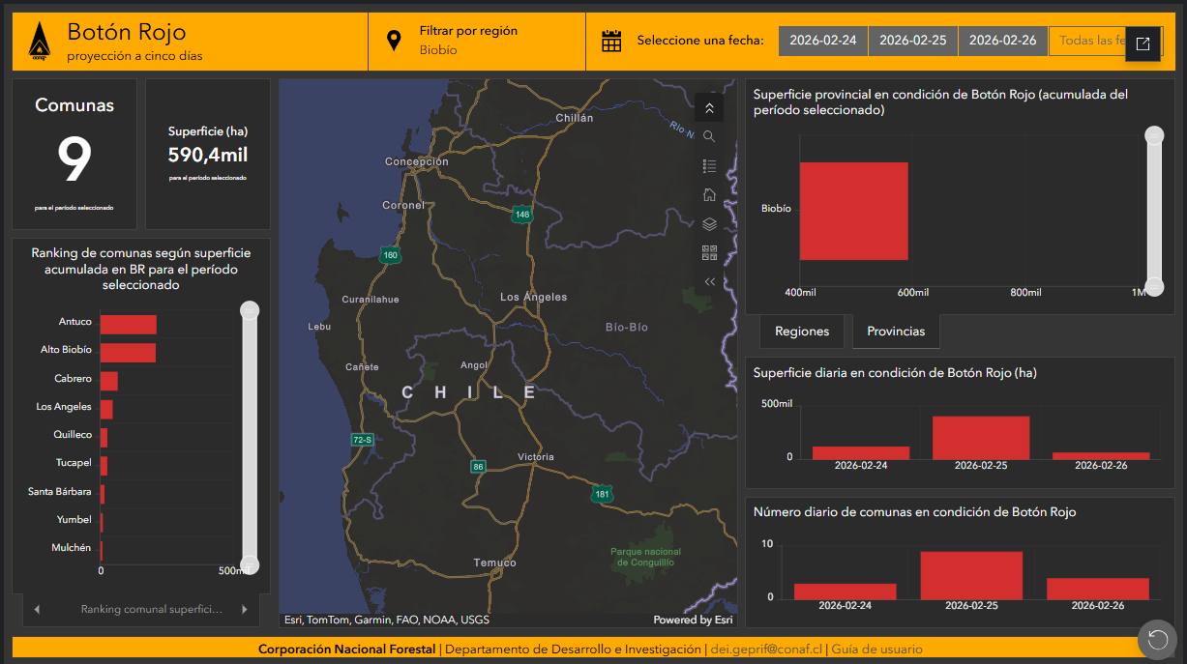The image size is (1187, 664).
Task: Go to next ranking chart with right arrow
Action: 245,610
